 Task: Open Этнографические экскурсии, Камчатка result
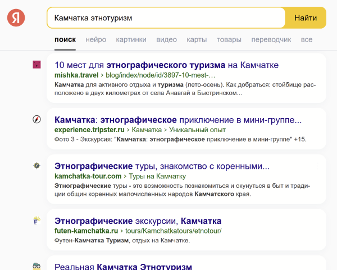[x=138, y=220]
